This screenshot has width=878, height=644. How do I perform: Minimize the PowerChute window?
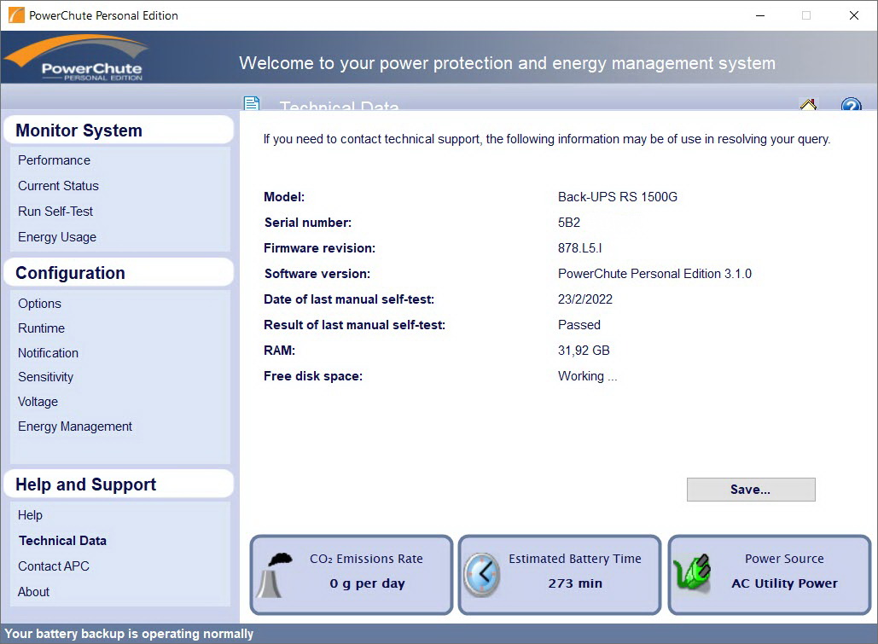760,15
